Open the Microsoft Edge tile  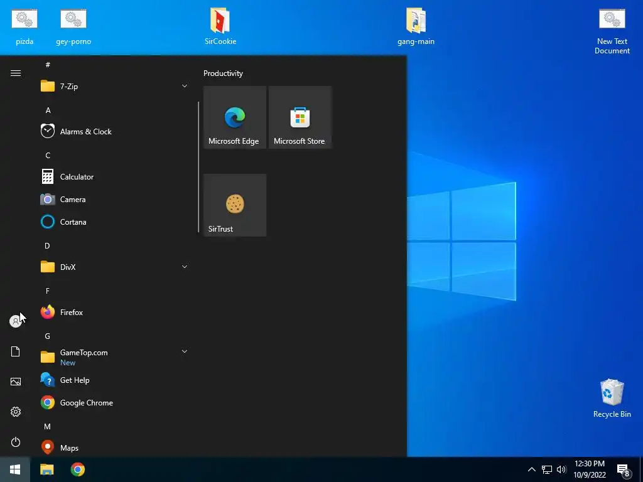[235, 117]
